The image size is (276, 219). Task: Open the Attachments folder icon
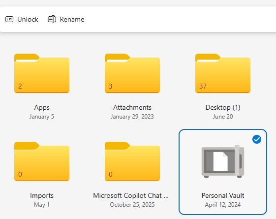coord(132,73)
